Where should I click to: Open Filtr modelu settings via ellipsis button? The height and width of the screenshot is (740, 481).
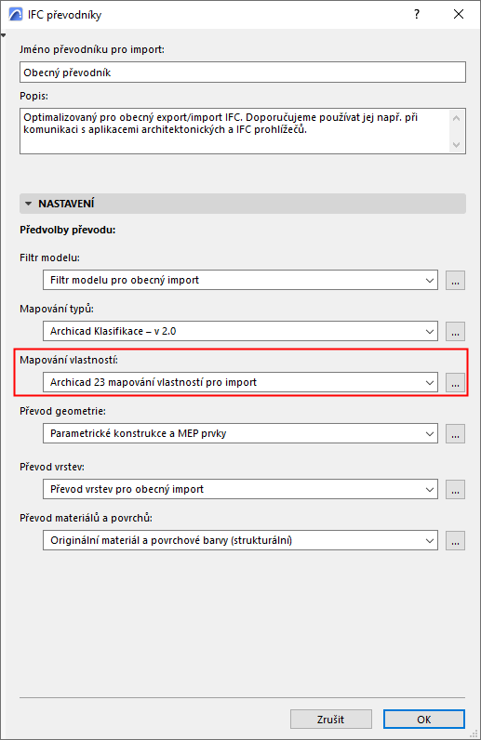pos(455,281)
